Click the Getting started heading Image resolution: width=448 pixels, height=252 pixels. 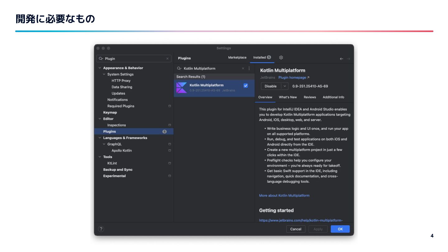[x=276, y=210]
